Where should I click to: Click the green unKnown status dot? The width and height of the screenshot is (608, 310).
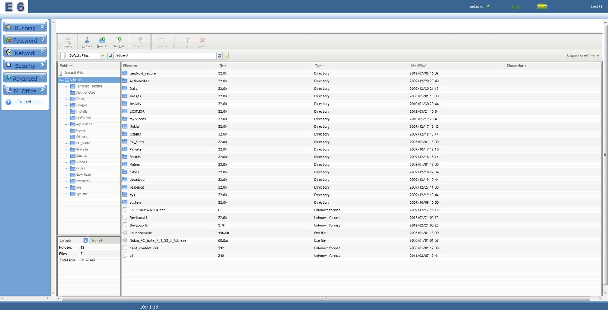(489, 6)
